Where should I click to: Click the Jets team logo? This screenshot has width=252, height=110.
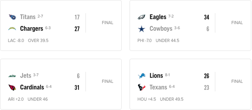pyautogui.click(x=12, y=76)
